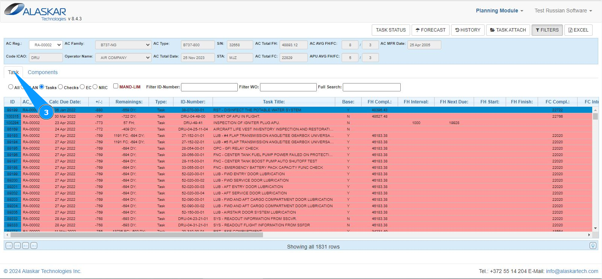Sort by the FH Interval column header

(416, 102)
